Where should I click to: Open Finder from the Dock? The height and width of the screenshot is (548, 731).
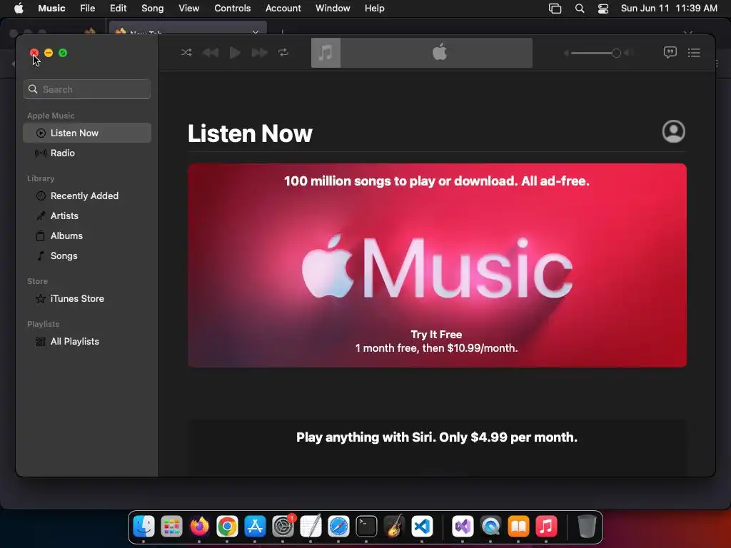point(143,527)
